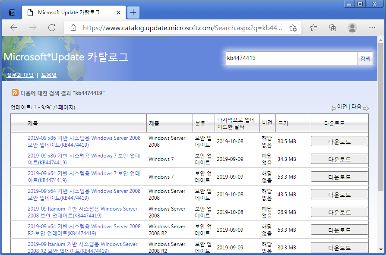This screenshot has height=255, width=386.
Task: Click the Microsoft Update 카탈로그 title
Action: click(x=66, y=57)
